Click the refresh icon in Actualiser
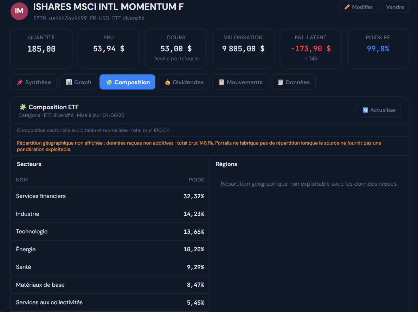Viewport: 418px width, 312px height. [365, 110]
